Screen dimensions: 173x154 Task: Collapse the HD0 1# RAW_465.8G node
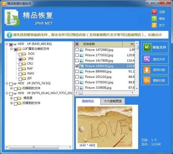[x=7, y=44]
